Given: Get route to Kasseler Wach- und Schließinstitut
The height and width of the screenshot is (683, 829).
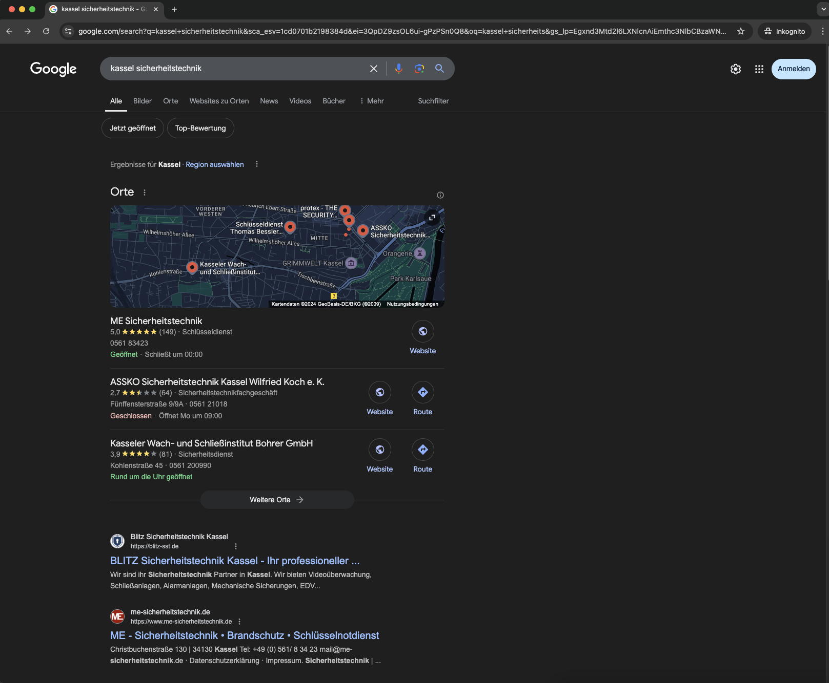Looking at the screenshot, I should pyautogui.click(x=423, y=450).
